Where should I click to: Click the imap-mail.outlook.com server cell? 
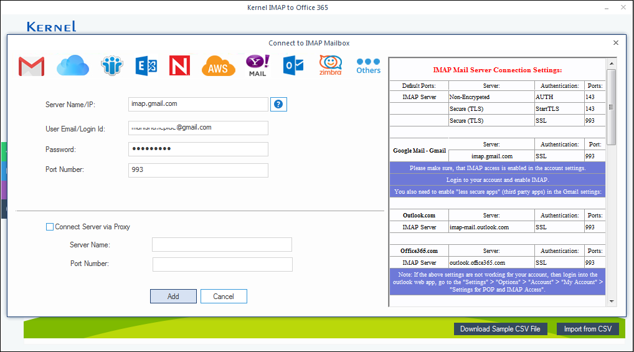coord(491,227)
